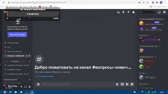Open the sticker picker icon
This screenshot has height=94, width=168.
click(127, 84)
